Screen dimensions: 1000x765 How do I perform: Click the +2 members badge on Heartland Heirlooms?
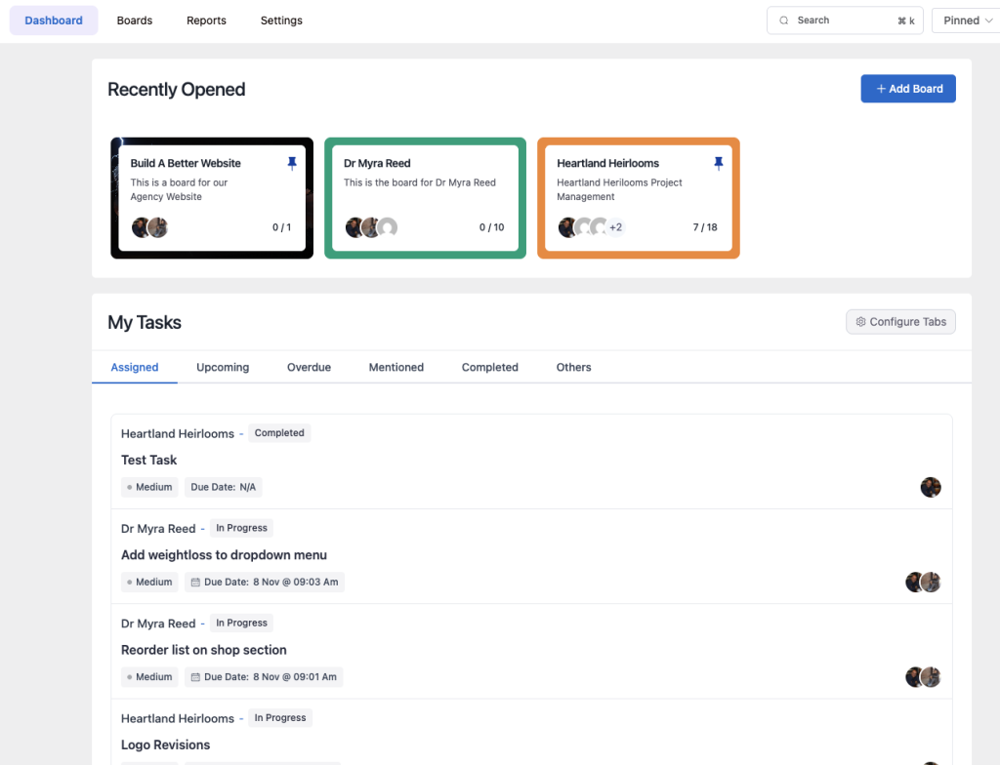pos(615,227)
